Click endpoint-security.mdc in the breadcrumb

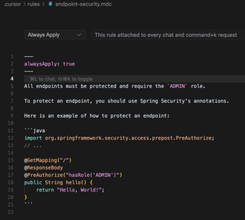click(84, 4)
